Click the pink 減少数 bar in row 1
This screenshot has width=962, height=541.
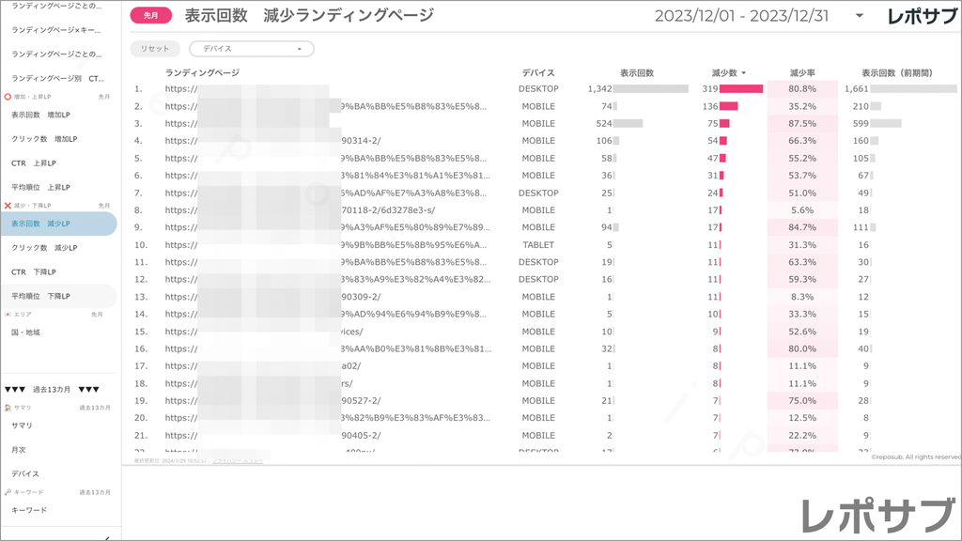(x=741, y=89)
